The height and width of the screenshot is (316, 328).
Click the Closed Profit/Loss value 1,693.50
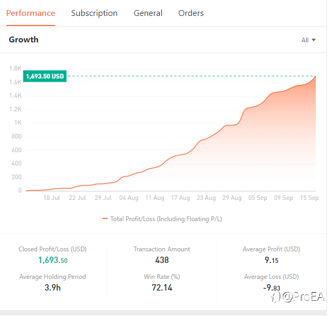tap(53, 260)
